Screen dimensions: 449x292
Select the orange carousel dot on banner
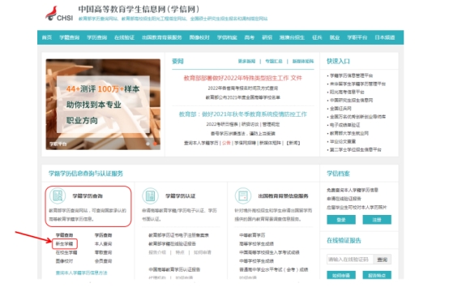pyautogui.click(x=155, y=144)
